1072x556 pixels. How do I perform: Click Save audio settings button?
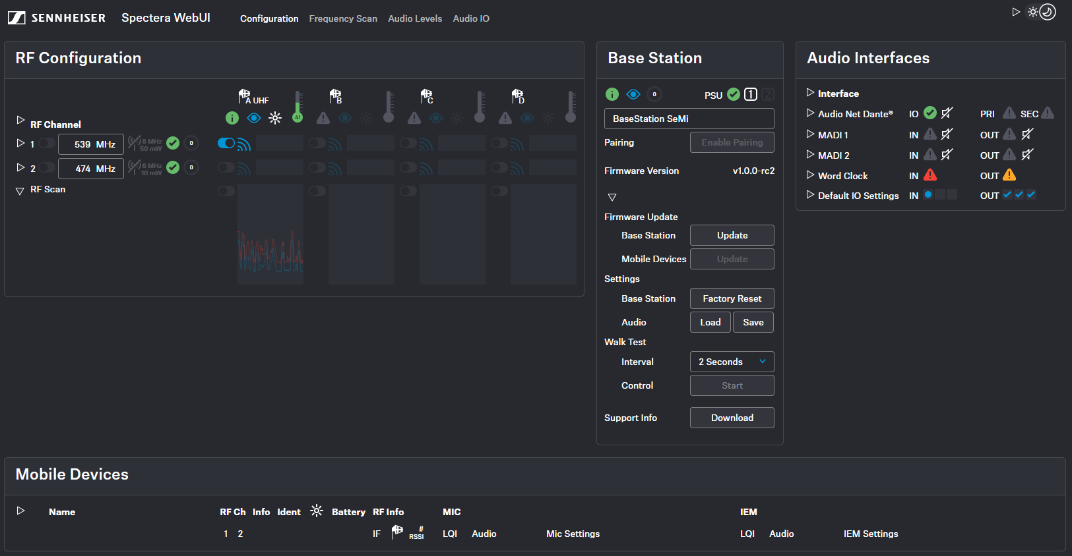(x=753, y=322)
